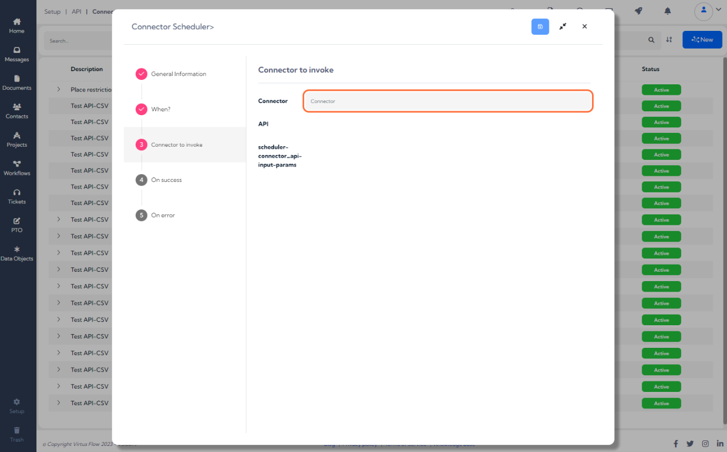
Task: Open Trash in the sidebar
Action: (x=17, y=434)
